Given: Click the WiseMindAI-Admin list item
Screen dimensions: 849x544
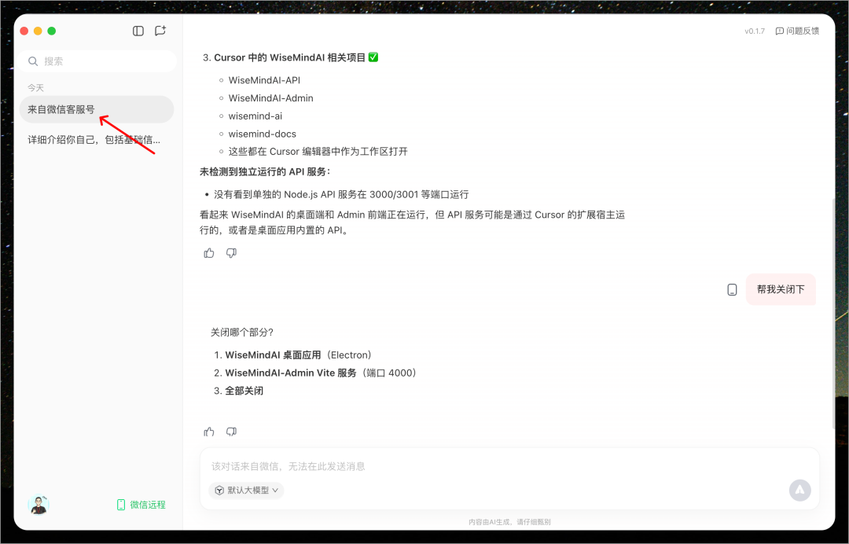Looking at the screenshot, I should pyautogui.click(x=270, y=98).
